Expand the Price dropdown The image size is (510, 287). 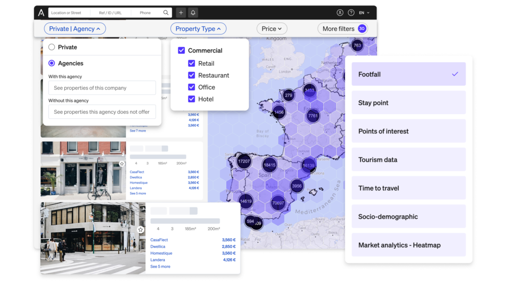point(272,29)
